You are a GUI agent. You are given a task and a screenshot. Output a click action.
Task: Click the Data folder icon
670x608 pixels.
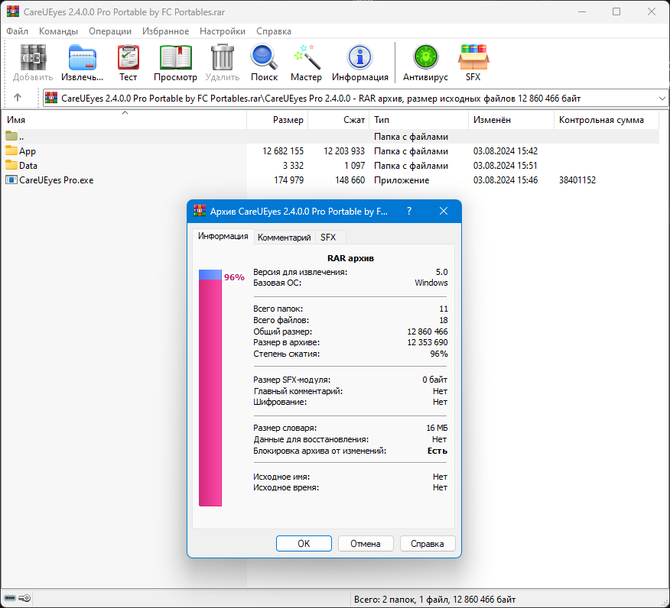pos(11,165)
